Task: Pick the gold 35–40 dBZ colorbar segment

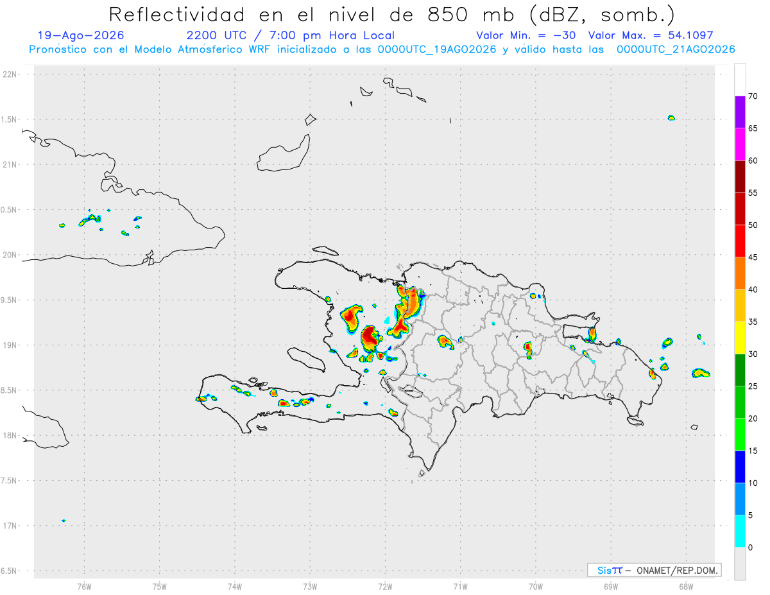Action: pyautogui.click(x=740, y=306)
